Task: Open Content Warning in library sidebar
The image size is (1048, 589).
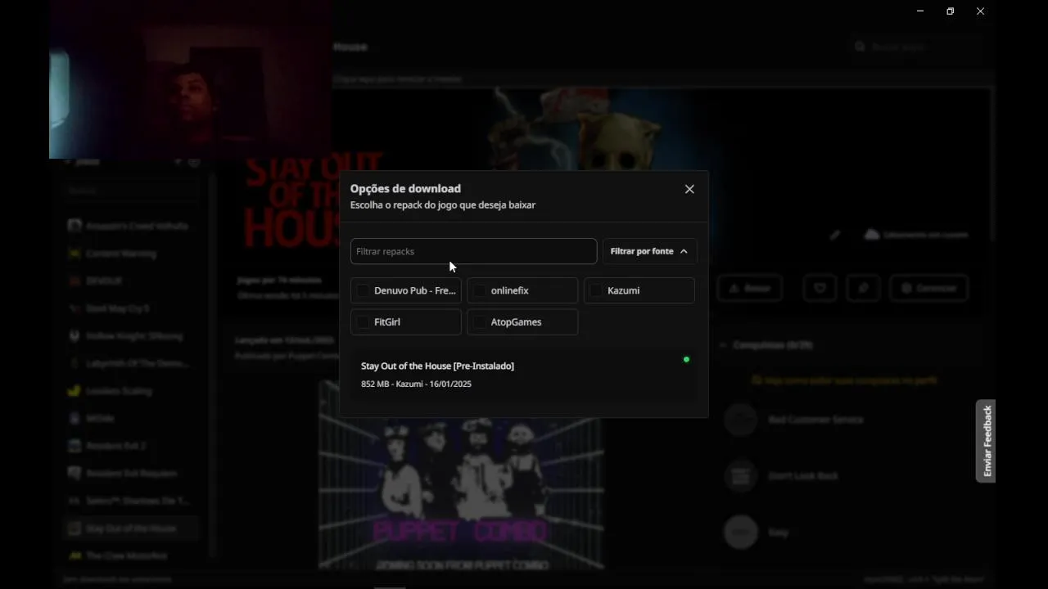Action: pyautogui.click(x=130, y=254)
